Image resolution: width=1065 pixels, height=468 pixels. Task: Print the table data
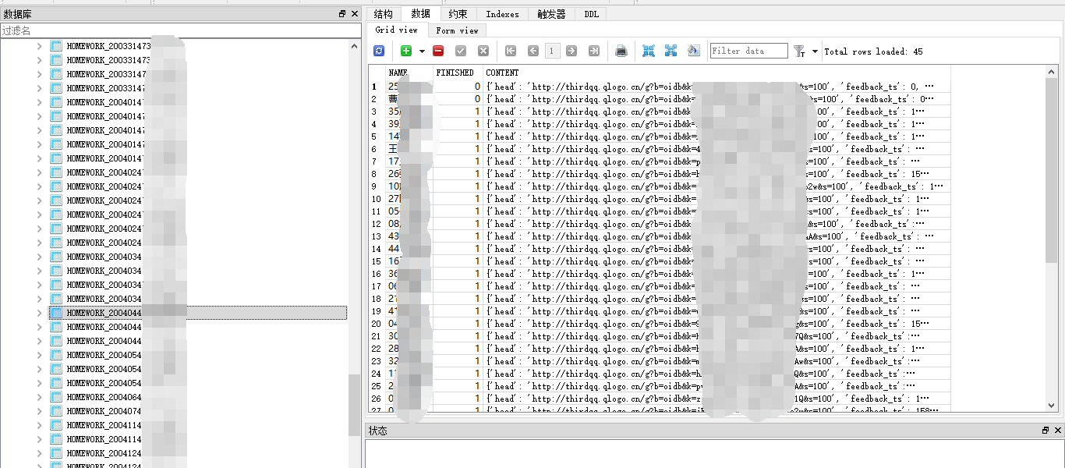click(x=621, y=51)
